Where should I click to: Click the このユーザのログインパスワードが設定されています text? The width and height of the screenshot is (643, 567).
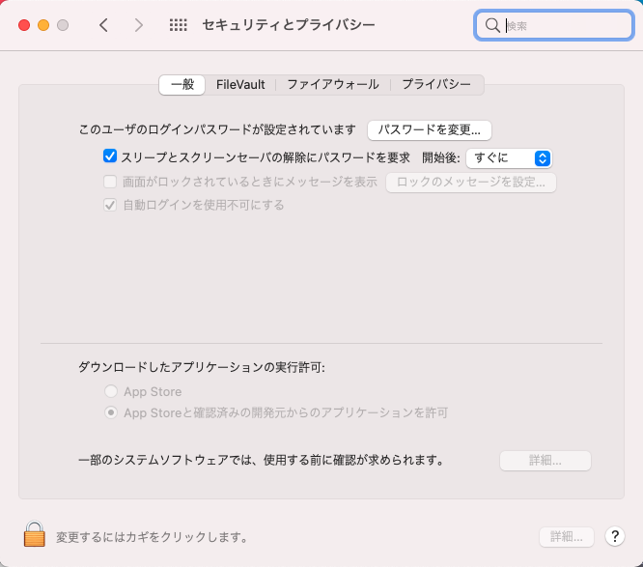(x=217, y=129)
